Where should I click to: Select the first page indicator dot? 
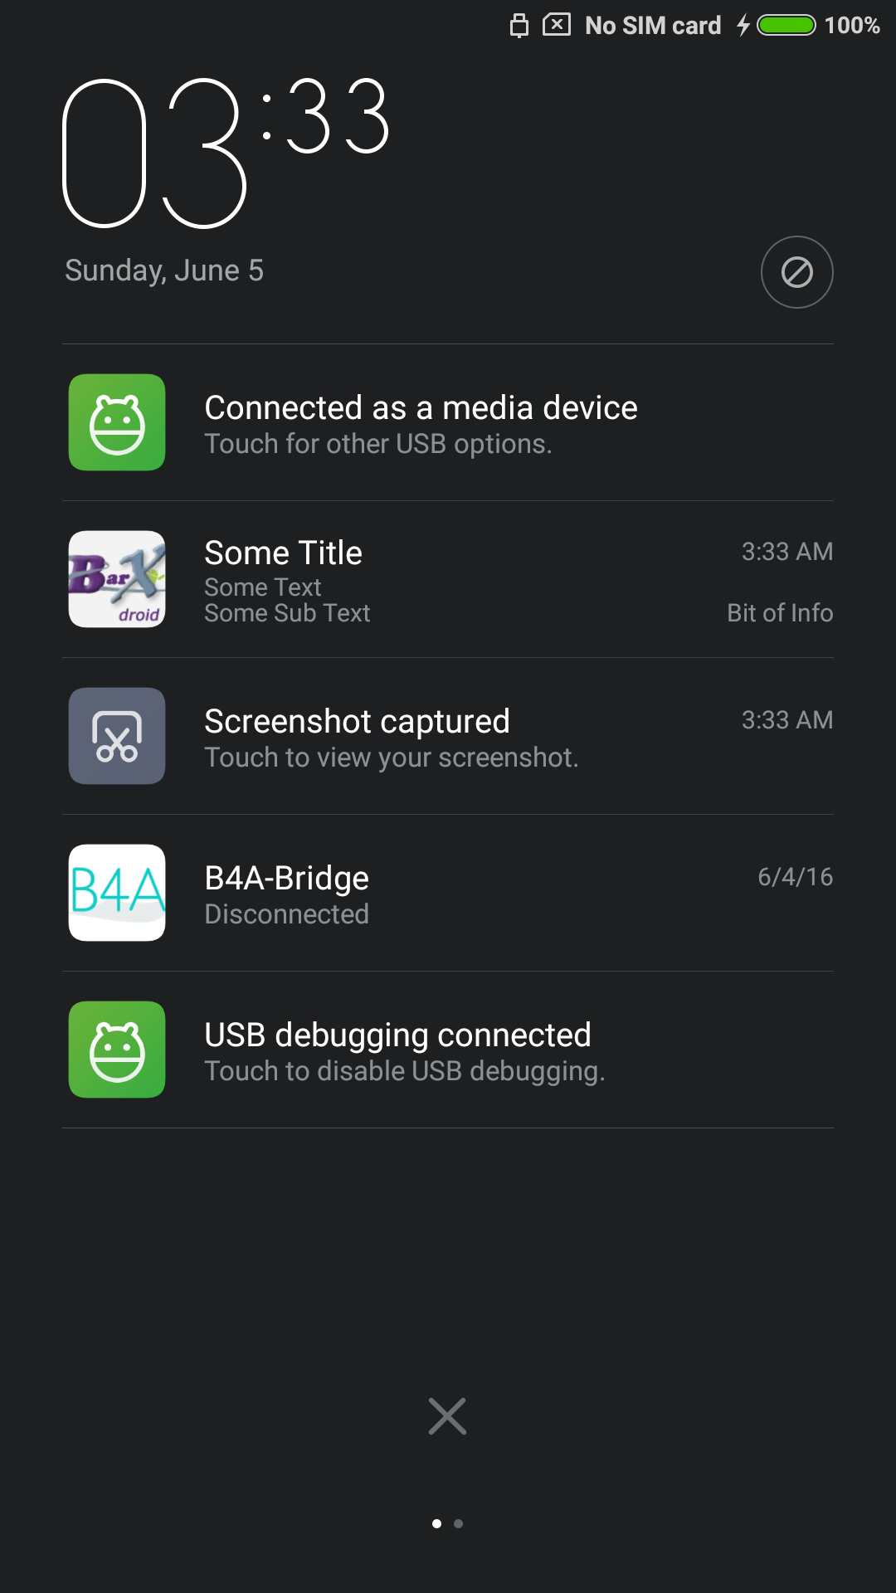436,1523
